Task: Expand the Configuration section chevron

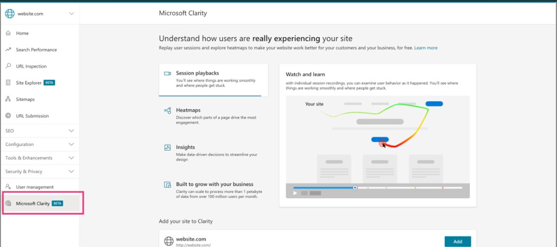Action: (72, 145)
